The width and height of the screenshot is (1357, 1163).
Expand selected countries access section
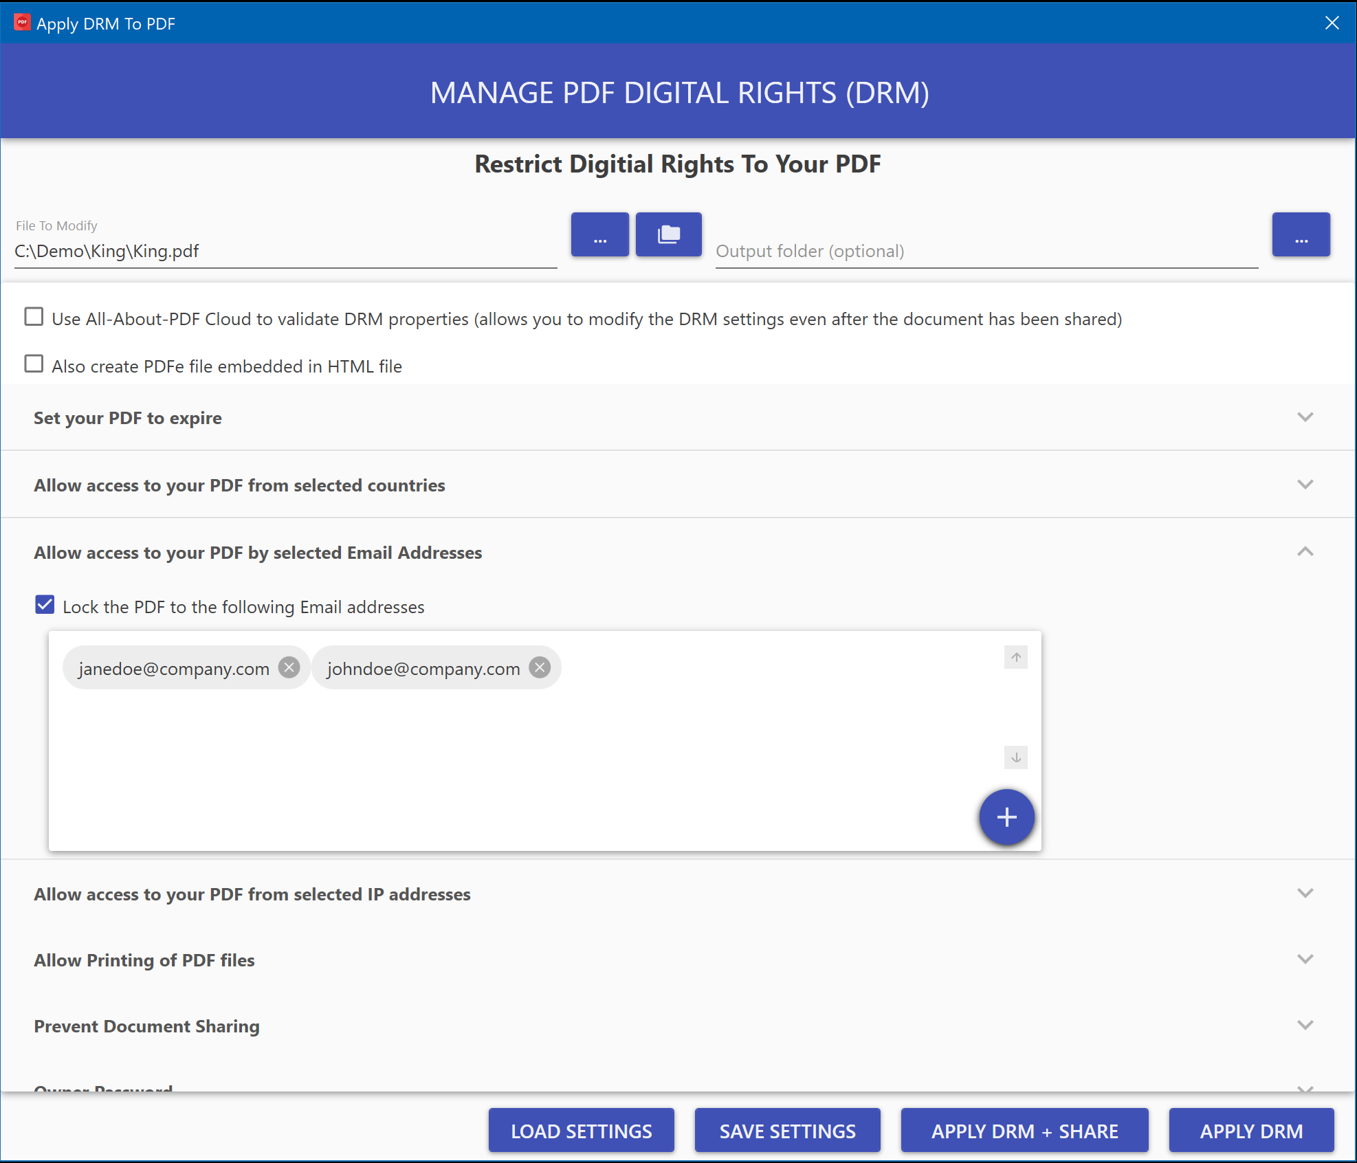(1305, 485)
